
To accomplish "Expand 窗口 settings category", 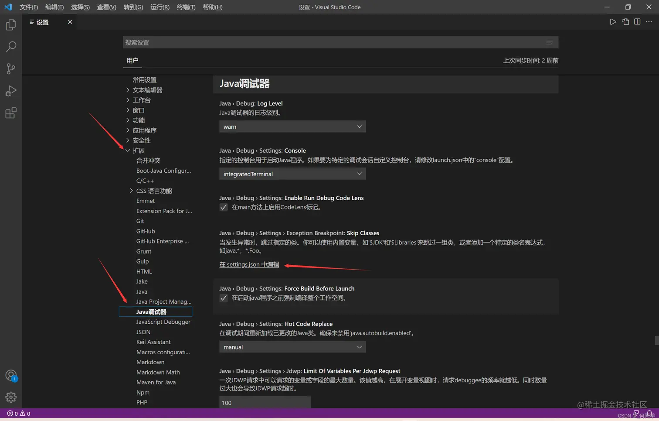I will pyautogui.click(x=128, y=110).
